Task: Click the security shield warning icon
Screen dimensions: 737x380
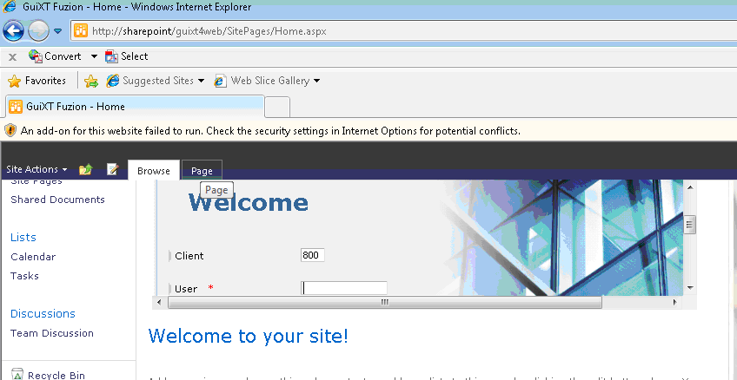Action: tap(10, 130)
